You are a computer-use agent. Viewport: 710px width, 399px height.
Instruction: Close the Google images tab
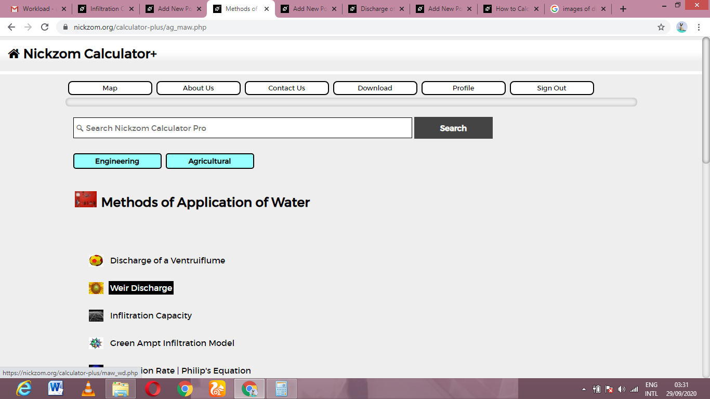point(604,9)
